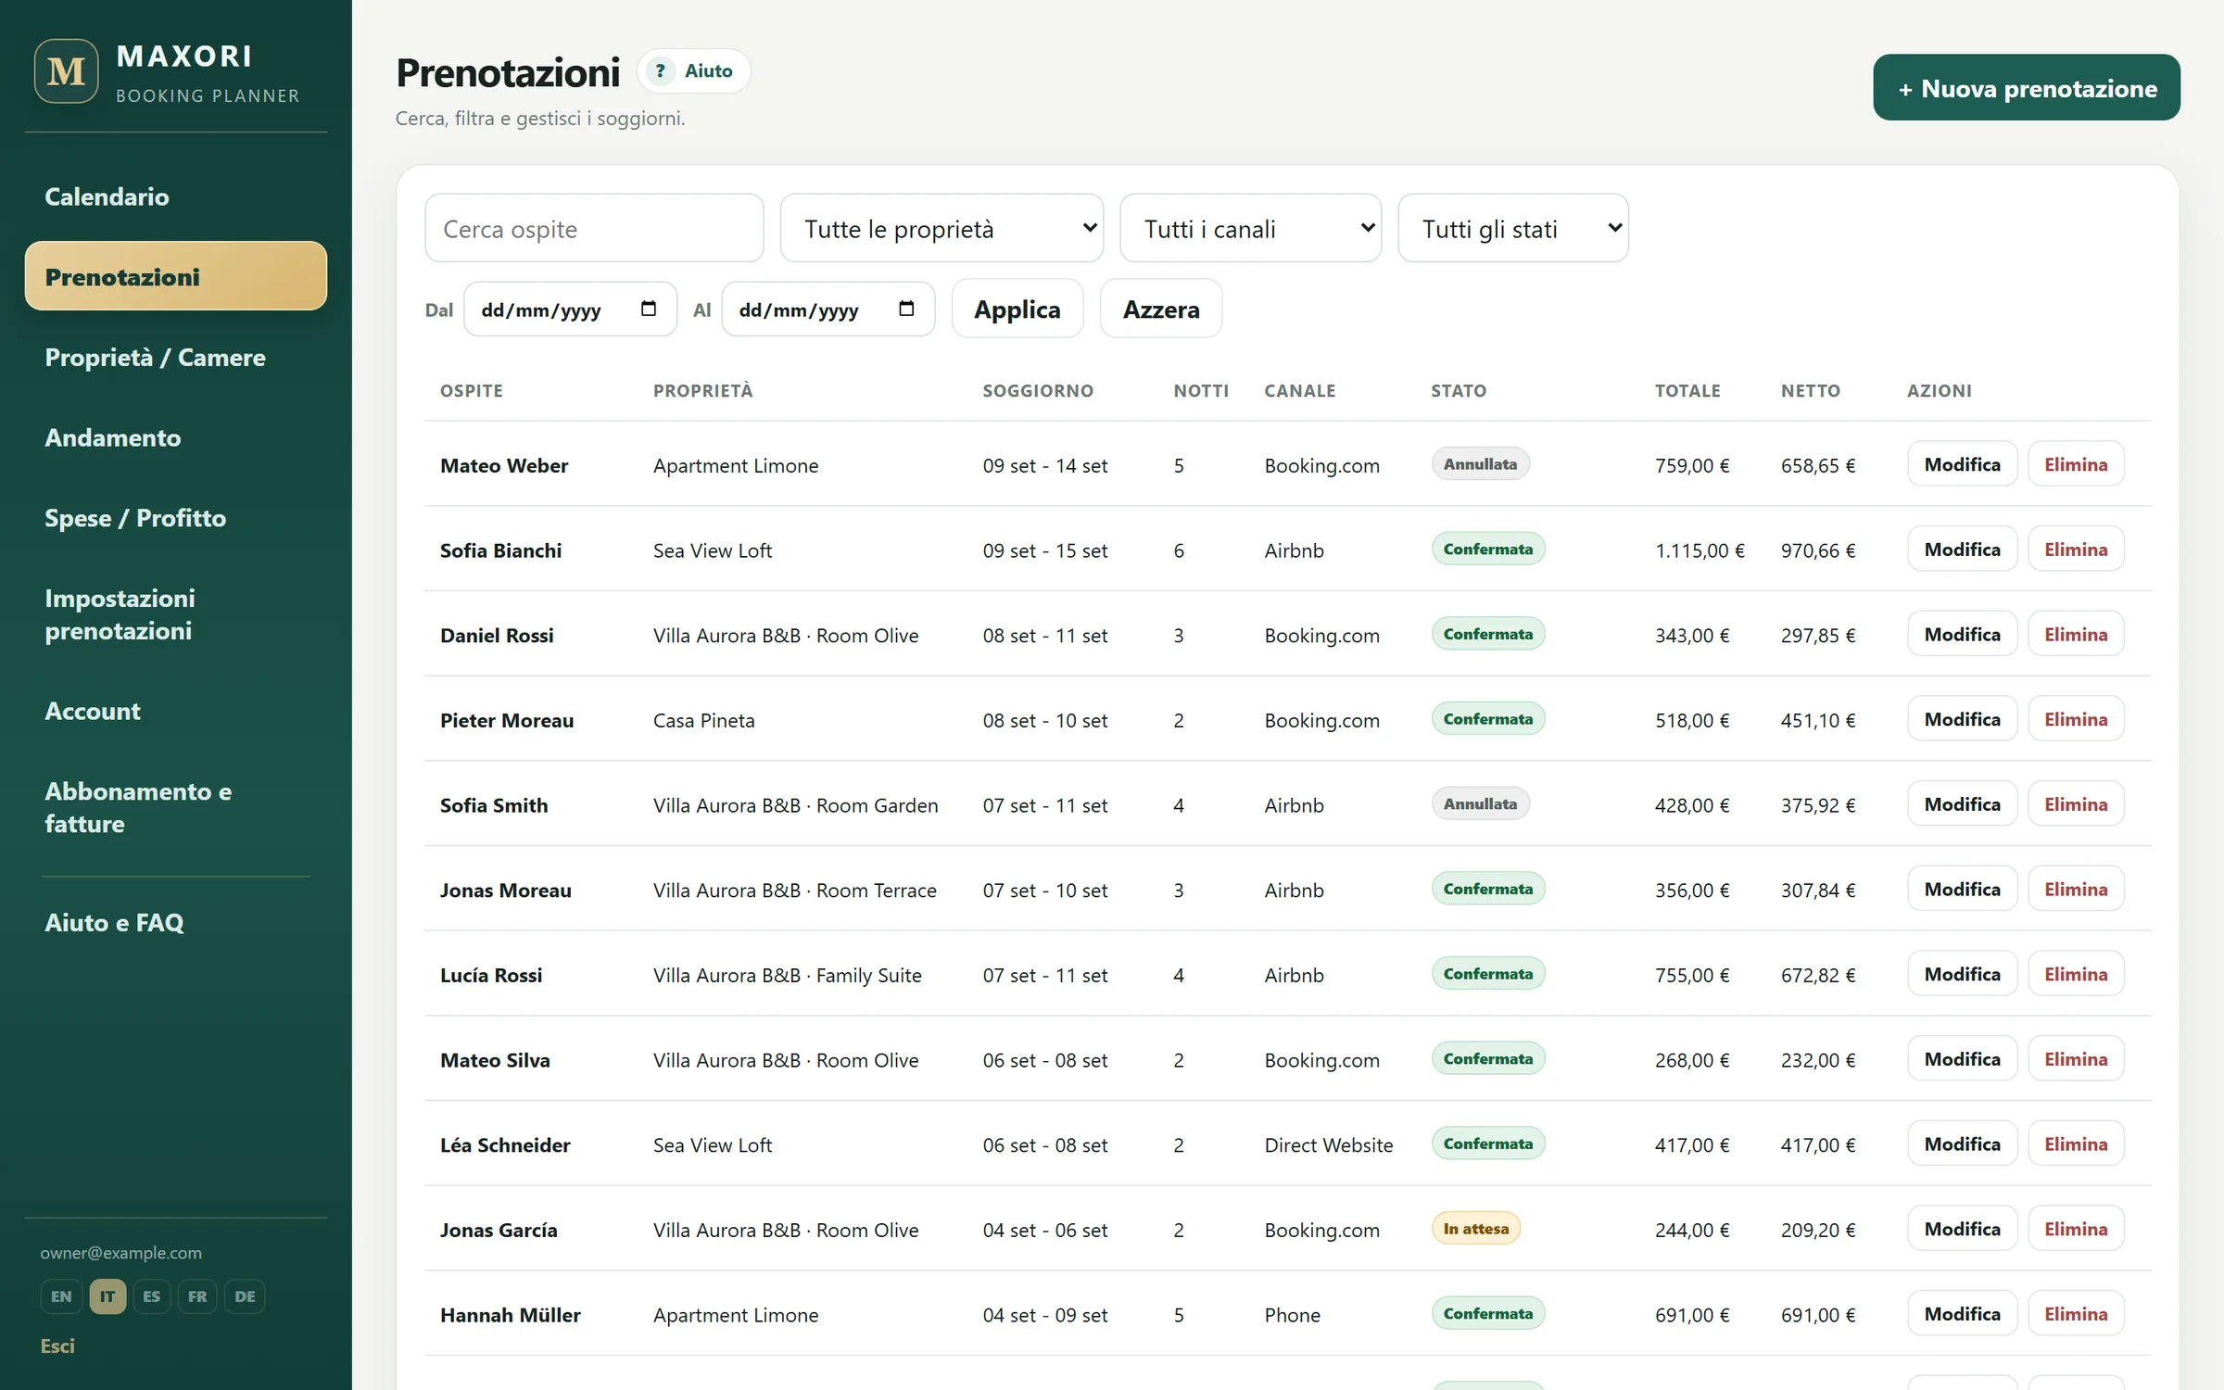Switch language to FR

pos(197,1295)
